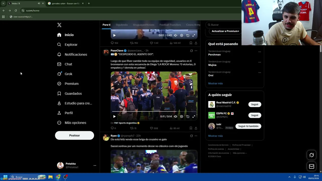Click Grok icon on Ryan post
The image size is (322, 181).
pos(191,136)
